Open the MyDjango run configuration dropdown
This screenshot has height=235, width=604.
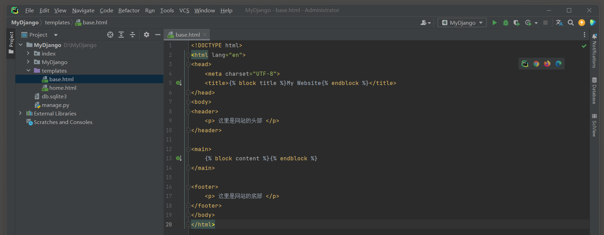click(462, 23)
